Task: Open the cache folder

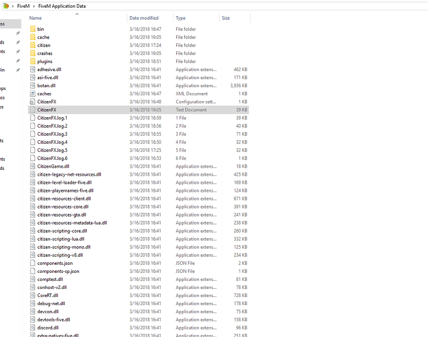Action: click(x=43, y=37)
